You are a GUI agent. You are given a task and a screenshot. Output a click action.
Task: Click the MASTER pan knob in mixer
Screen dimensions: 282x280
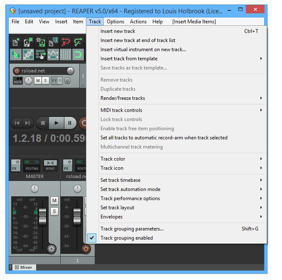pos(34,188)
